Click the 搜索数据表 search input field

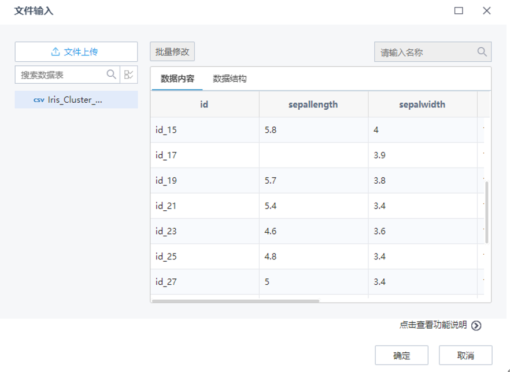[58, 75]
